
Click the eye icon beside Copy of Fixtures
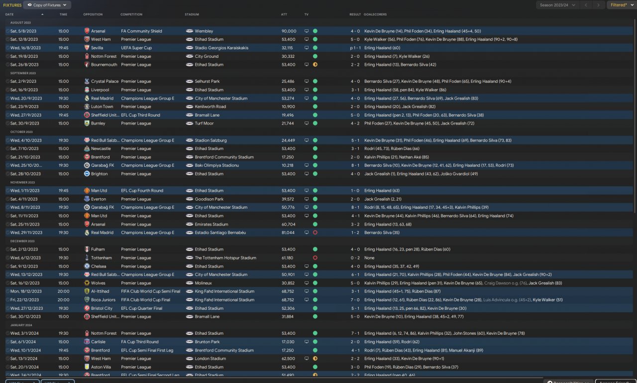pos(29,5)
